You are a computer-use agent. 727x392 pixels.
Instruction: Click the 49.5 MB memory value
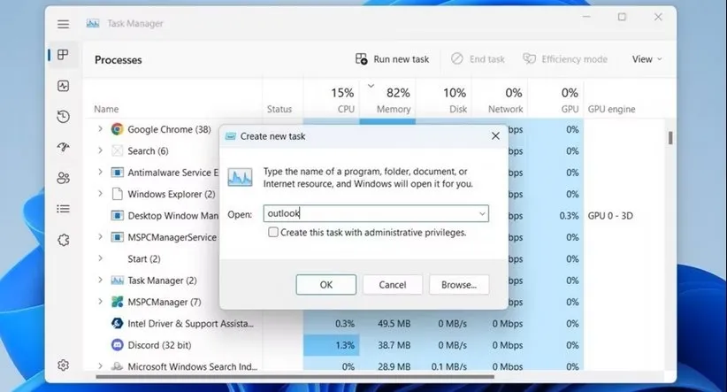(394, 323)
